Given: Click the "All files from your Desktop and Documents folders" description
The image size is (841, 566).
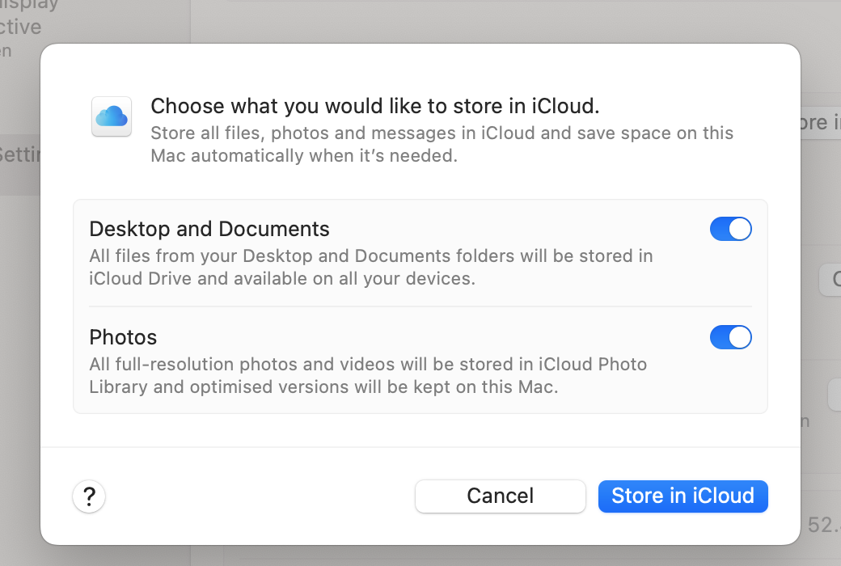Looking at the screenshot, I should click(x=371, y=267).
